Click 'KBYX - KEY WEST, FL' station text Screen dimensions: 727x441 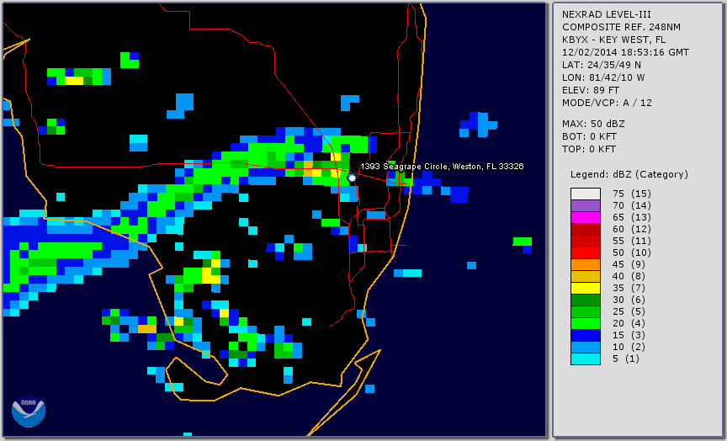click(x=614, y=40)
